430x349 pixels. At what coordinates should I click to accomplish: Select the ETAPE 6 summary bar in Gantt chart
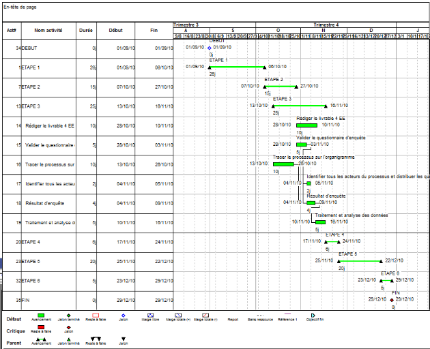point(386,281)
